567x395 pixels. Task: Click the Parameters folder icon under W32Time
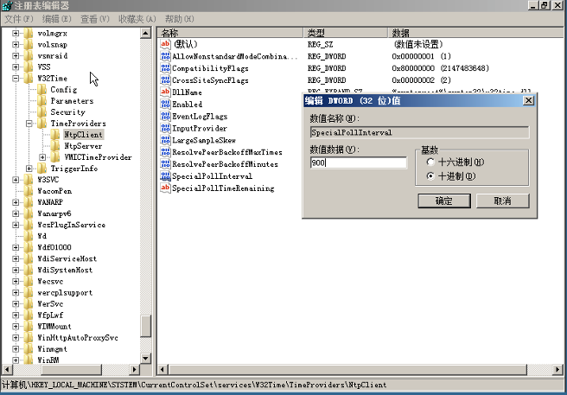(x=41, y=101)
